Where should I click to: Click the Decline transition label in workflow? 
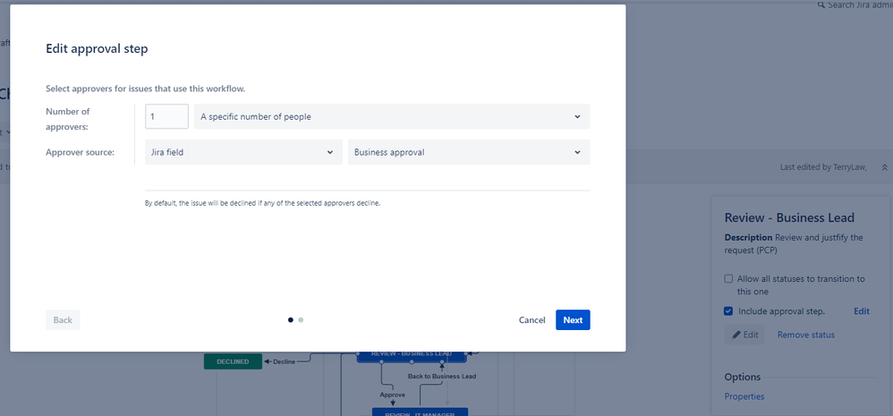285,361
